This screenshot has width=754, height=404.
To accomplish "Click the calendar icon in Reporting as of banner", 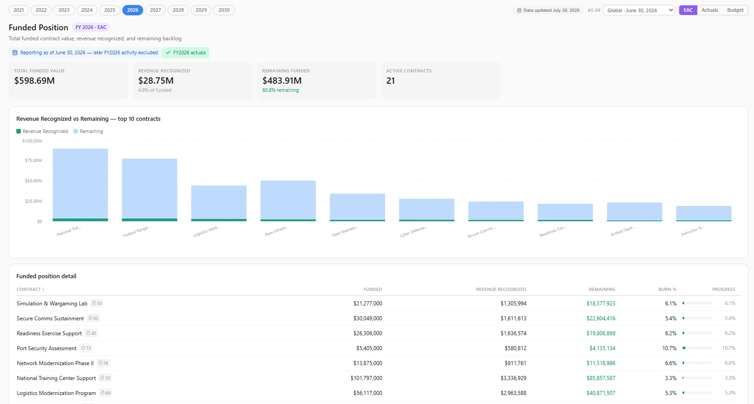I will 15,52.
